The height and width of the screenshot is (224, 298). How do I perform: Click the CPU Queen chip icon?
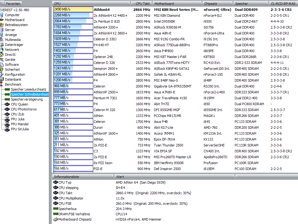pyautogui.click(x=7, y=104)
